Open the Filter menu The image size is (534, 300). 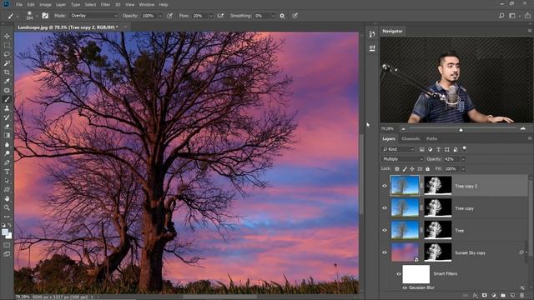coord(105,5)
